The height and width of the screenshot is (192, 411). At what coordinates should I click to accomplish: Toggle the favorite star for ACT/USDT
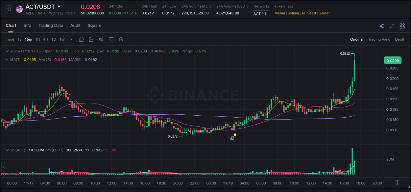click(x=9, y=9)
